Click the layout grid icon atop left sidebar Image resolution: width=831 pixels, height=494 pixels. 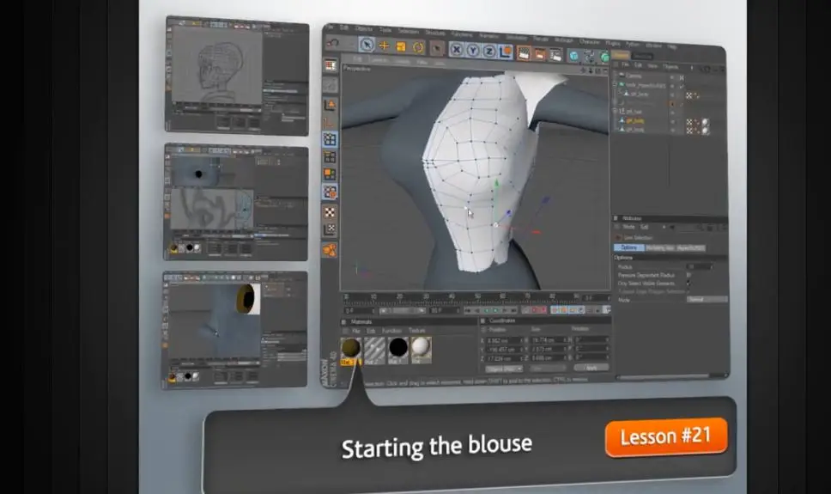point(331,65)
